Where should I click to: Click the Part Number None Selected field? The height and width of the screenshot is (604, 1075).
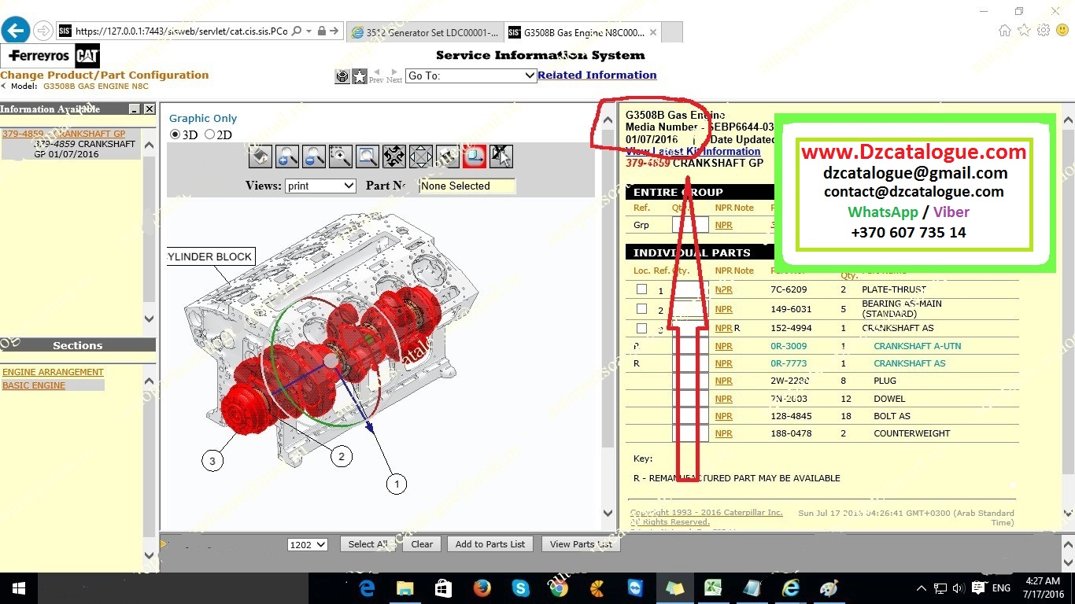point(467,186)
